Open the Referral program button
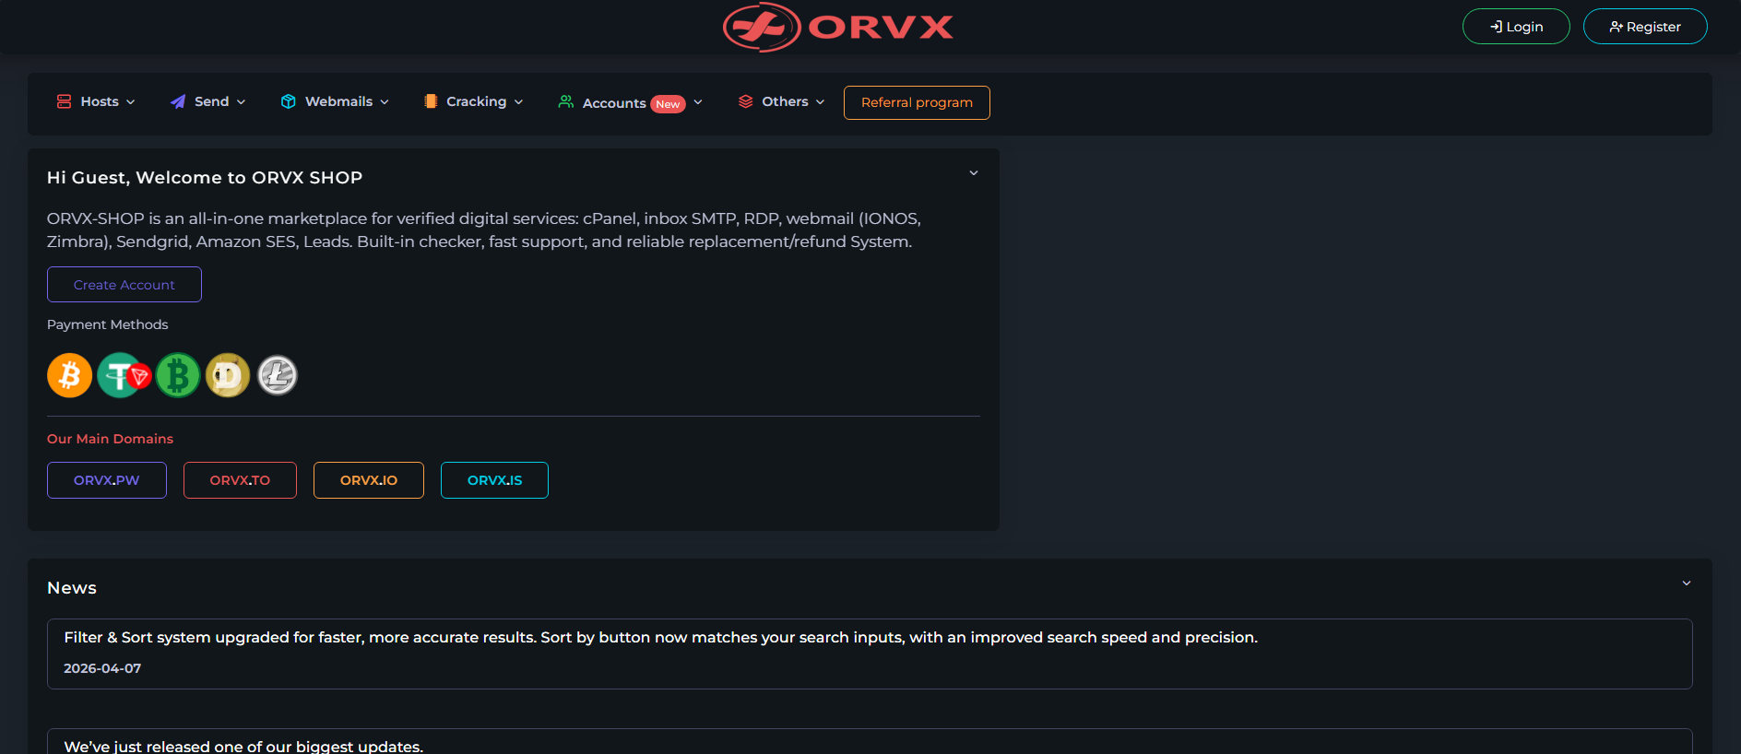1741x754 pixels. click(917, 102)
